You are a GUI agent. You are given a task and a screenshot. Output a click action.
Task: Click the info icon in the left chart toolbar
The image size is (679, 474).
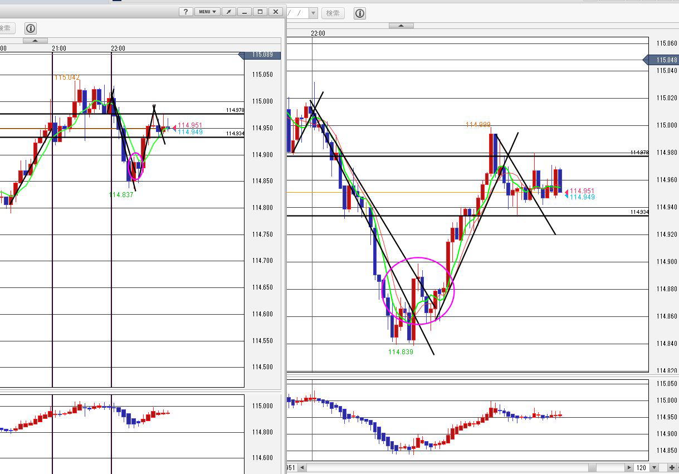[31, 28]
